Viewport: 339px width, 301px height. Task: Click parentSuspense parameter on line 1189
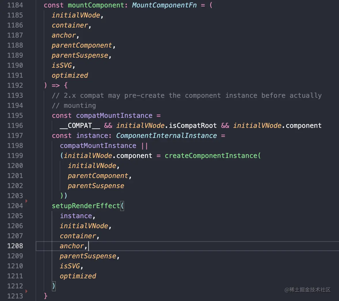[80, 55]
